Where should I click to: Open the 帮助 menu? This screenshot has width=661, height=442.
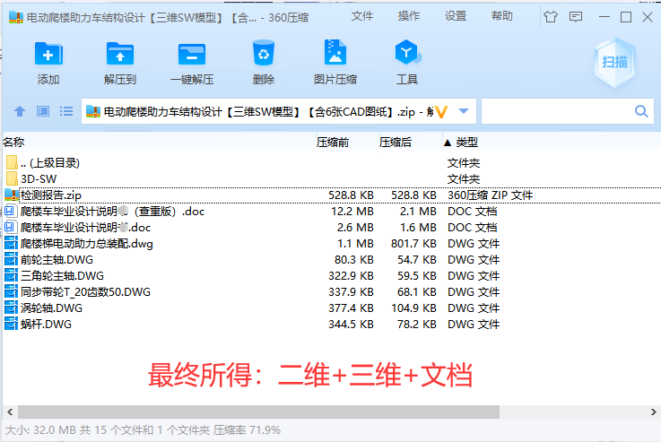[x=502, y=16]
